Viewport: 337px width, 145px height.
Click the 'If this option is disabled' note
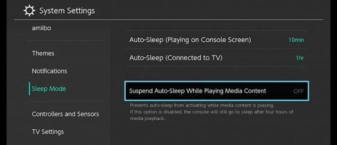[x=211, y=112]
